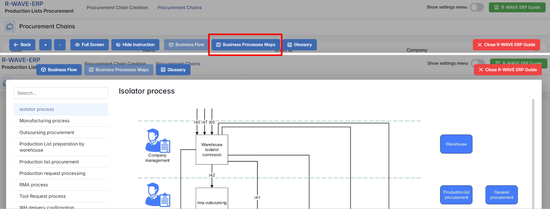Click Hide Instruction button
The width and height of the screenshot is (550, 209).
click(x=135, y=45)
